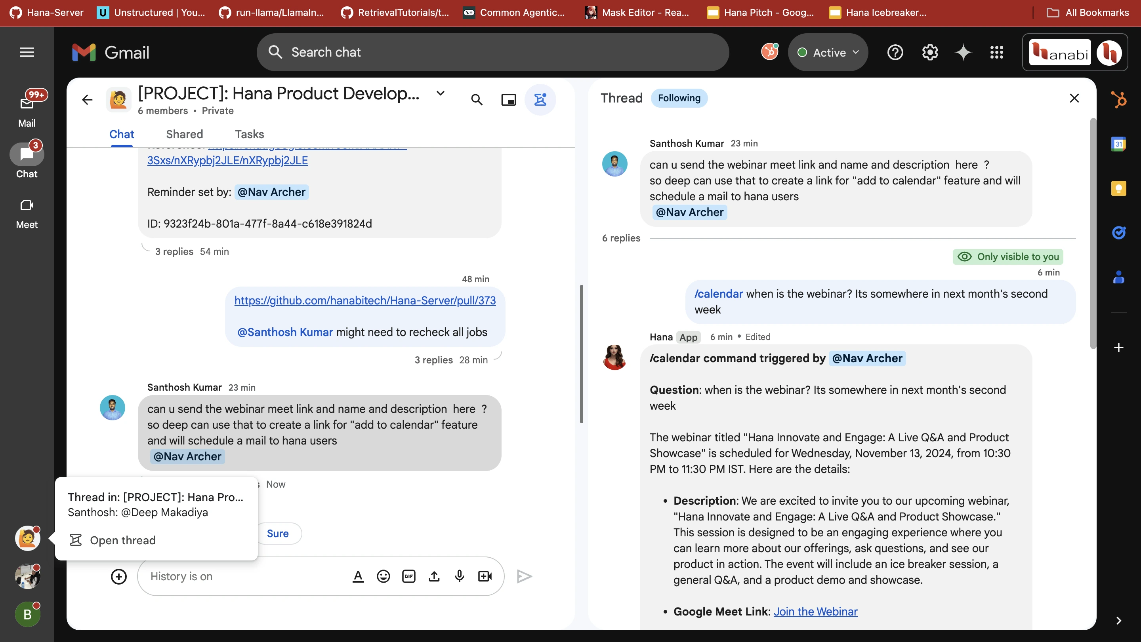Toggle the threads panel icon
Screen dimensions: 1141x642
pyautogui.click(x=540, y=100)
